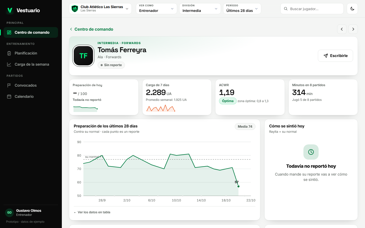
Task: Click the Sin reporte status badge
Action: pos(111,65)
